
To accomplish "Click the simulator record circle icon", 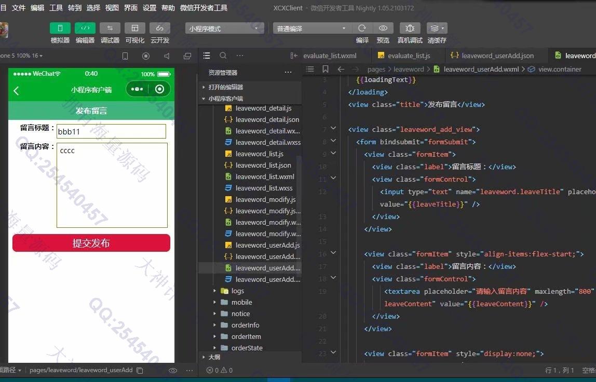I will (x=145, y=56).
